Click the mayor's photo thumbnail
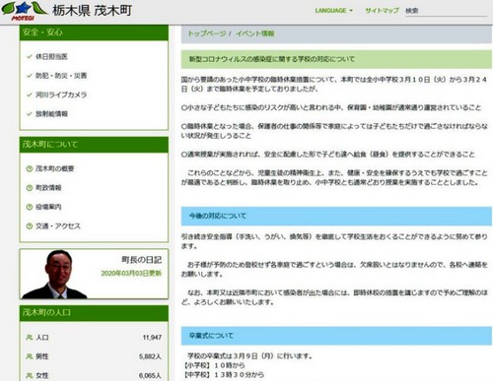Viewport: 493px width, 381px height. (x=54, y=274)
